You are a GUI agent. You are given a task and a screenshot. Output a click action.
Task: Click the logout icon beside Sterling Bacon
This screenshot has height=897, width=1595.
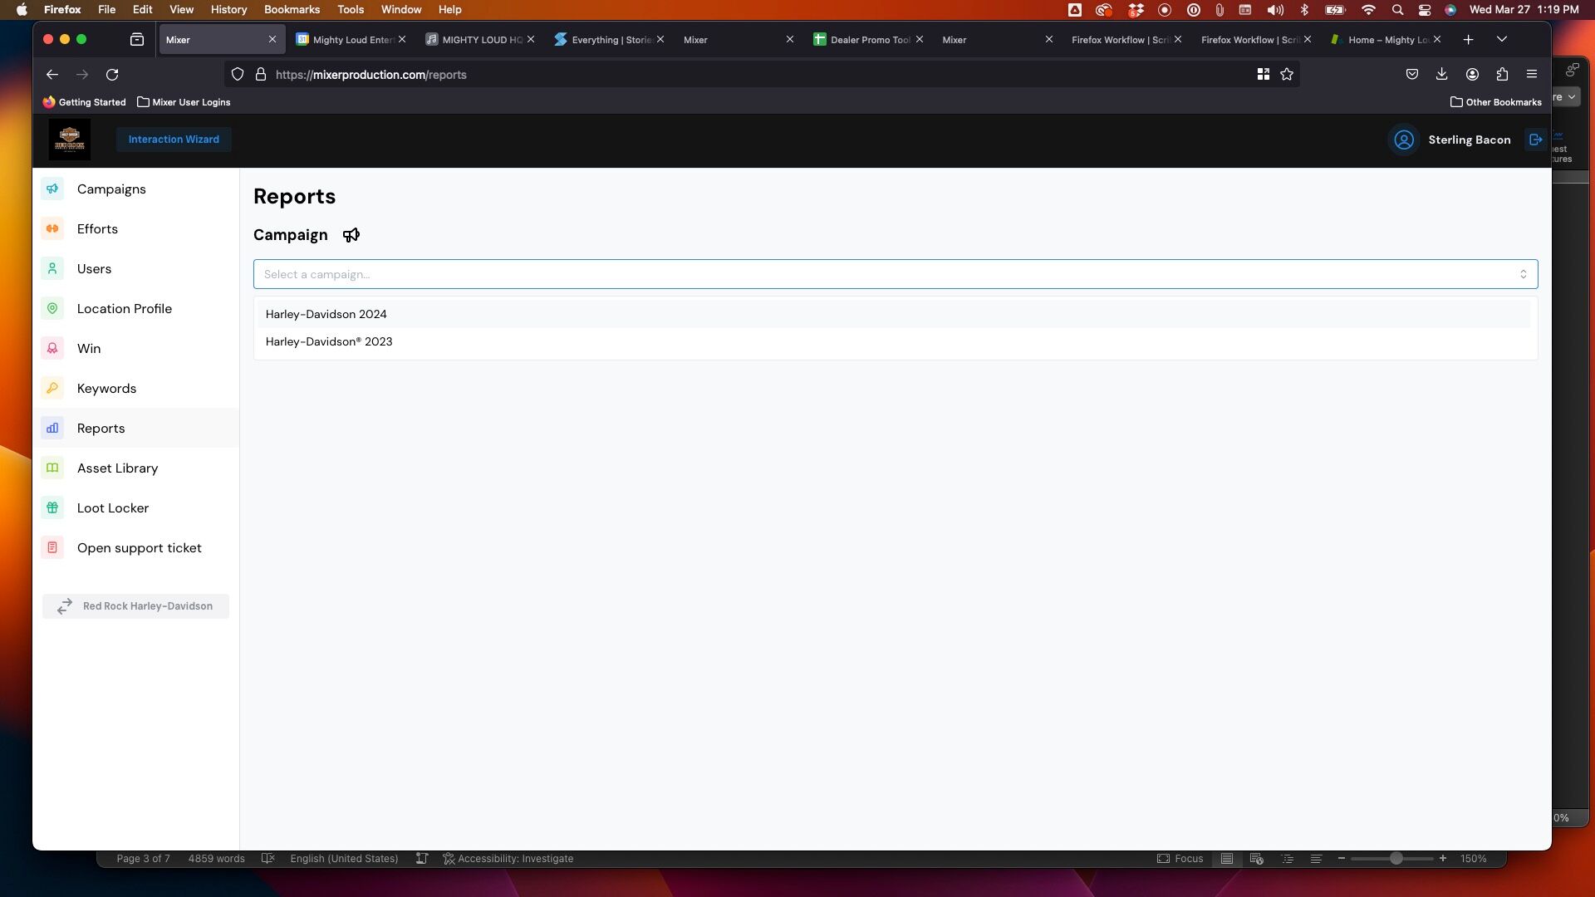coord(1535,140)
